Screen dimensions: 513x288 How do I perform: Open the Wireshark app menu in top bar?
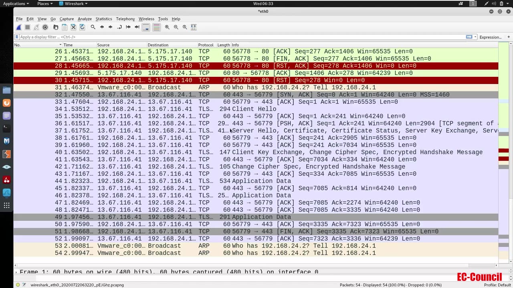pyautogui.click(x=73, y=4)
